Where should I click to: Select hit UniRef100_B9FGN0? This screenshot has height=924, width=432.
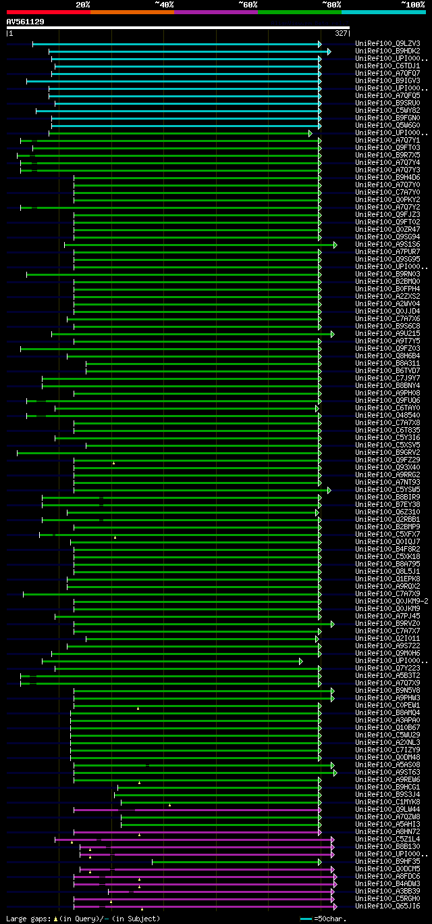387,118
